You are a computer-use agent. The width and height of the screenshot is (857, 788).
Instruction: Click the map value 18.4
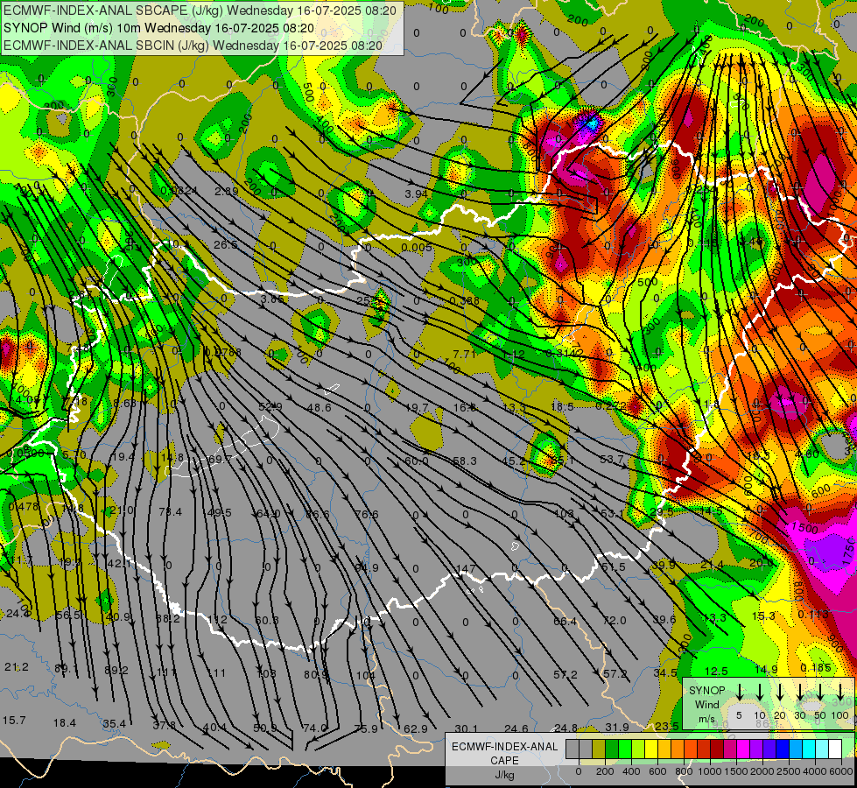65,722
